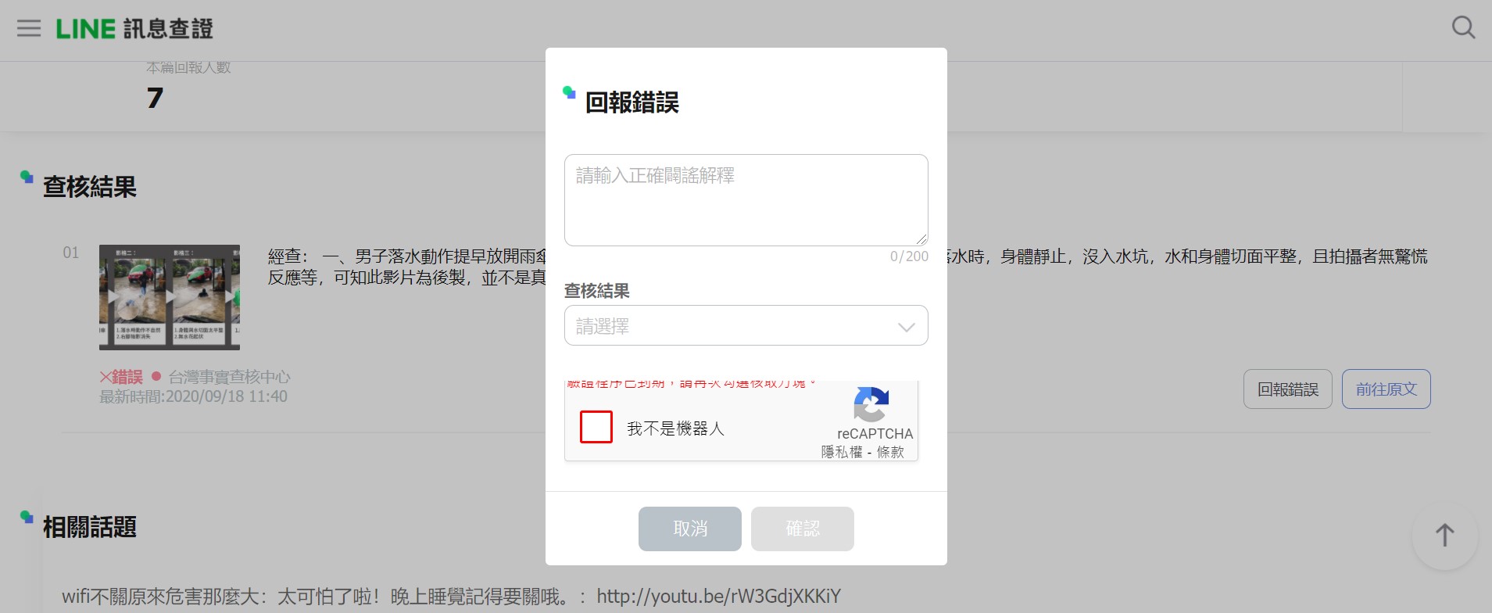The height and width of the screenshot is (613, 1492).
Task: Click the 取消 button
Action: pos(689,529)
